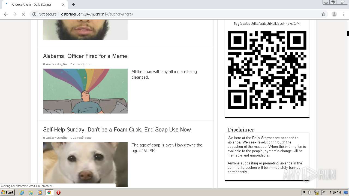
Task: Click the QR code image
Action: 267,70
